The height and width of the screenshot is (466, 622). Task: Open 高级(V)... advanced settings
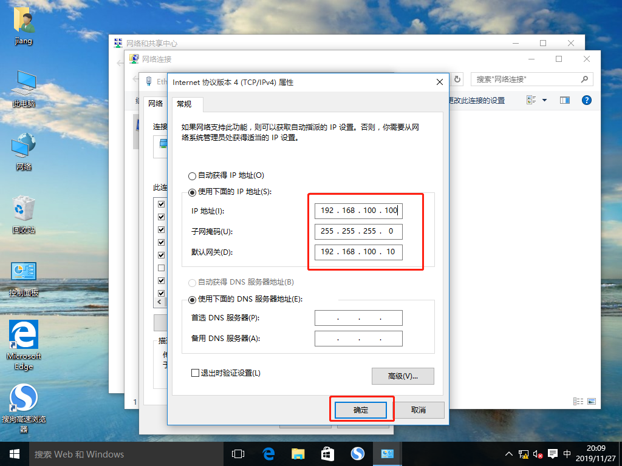coord(403,376)
